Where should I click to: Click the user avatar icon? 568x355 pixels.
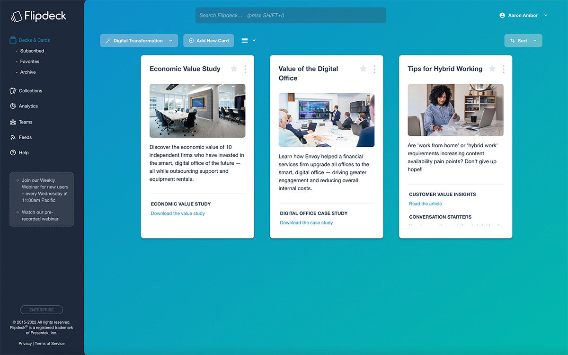(502, 15)
